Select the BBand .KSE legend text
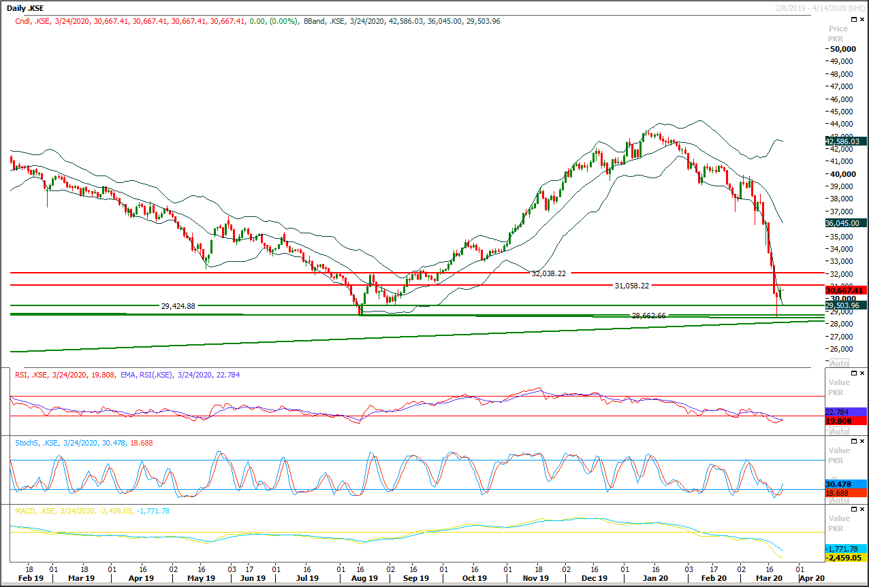This screenshot has width=869, height=587. tap(402, 22)
